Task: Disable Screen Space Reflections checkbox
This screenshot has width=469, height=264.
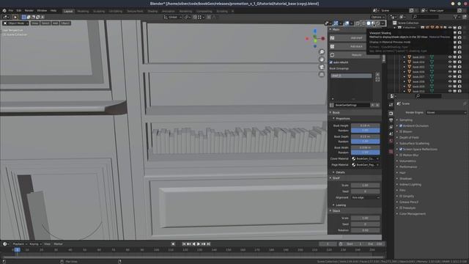Action: (x=401, y=149)
